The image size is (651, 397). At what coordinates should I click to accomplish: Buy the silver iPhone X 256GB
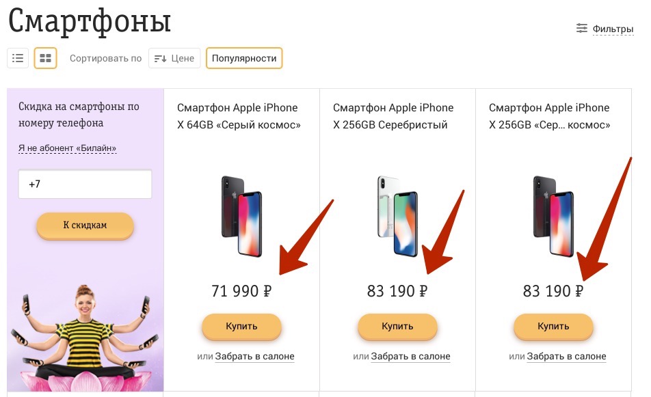(397, 327)
